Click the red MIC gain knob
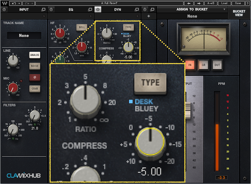The width and height of the screenshot is (251, 184). coord(13,88)
